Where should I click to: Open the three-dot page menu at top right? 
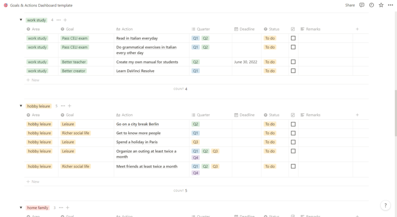391,5
